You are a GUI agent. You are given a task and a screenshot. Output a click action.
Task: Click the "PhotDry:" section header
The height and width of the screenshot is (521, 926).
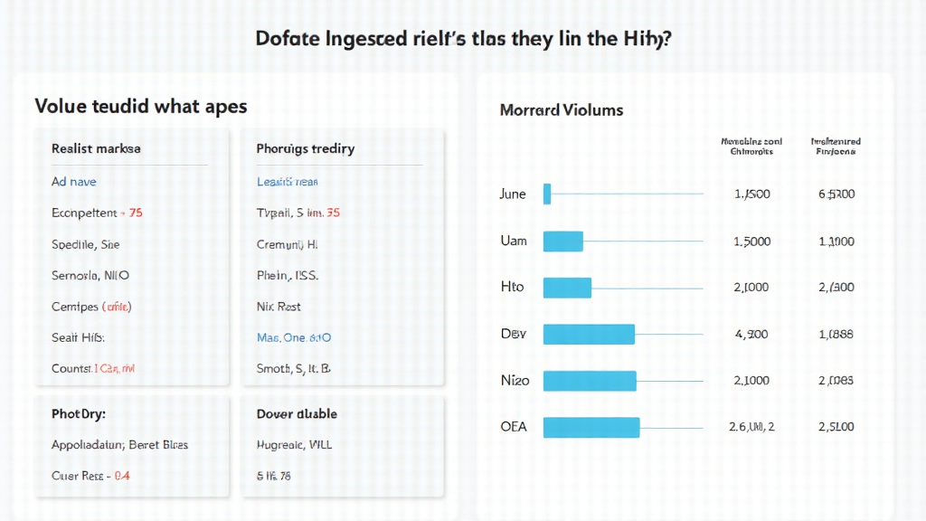coord(79,413)
